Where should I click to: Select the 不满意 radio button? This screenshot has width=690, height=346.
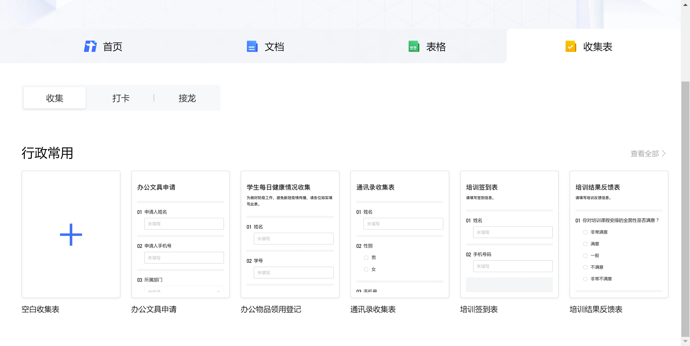click(585, 267)
